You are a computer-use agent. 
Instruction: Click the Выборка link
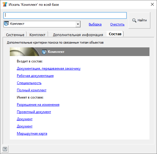(95, 24)
